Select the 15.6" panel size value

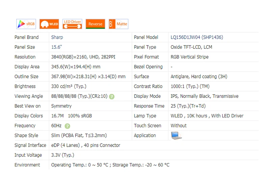click(x=57, y=47)
